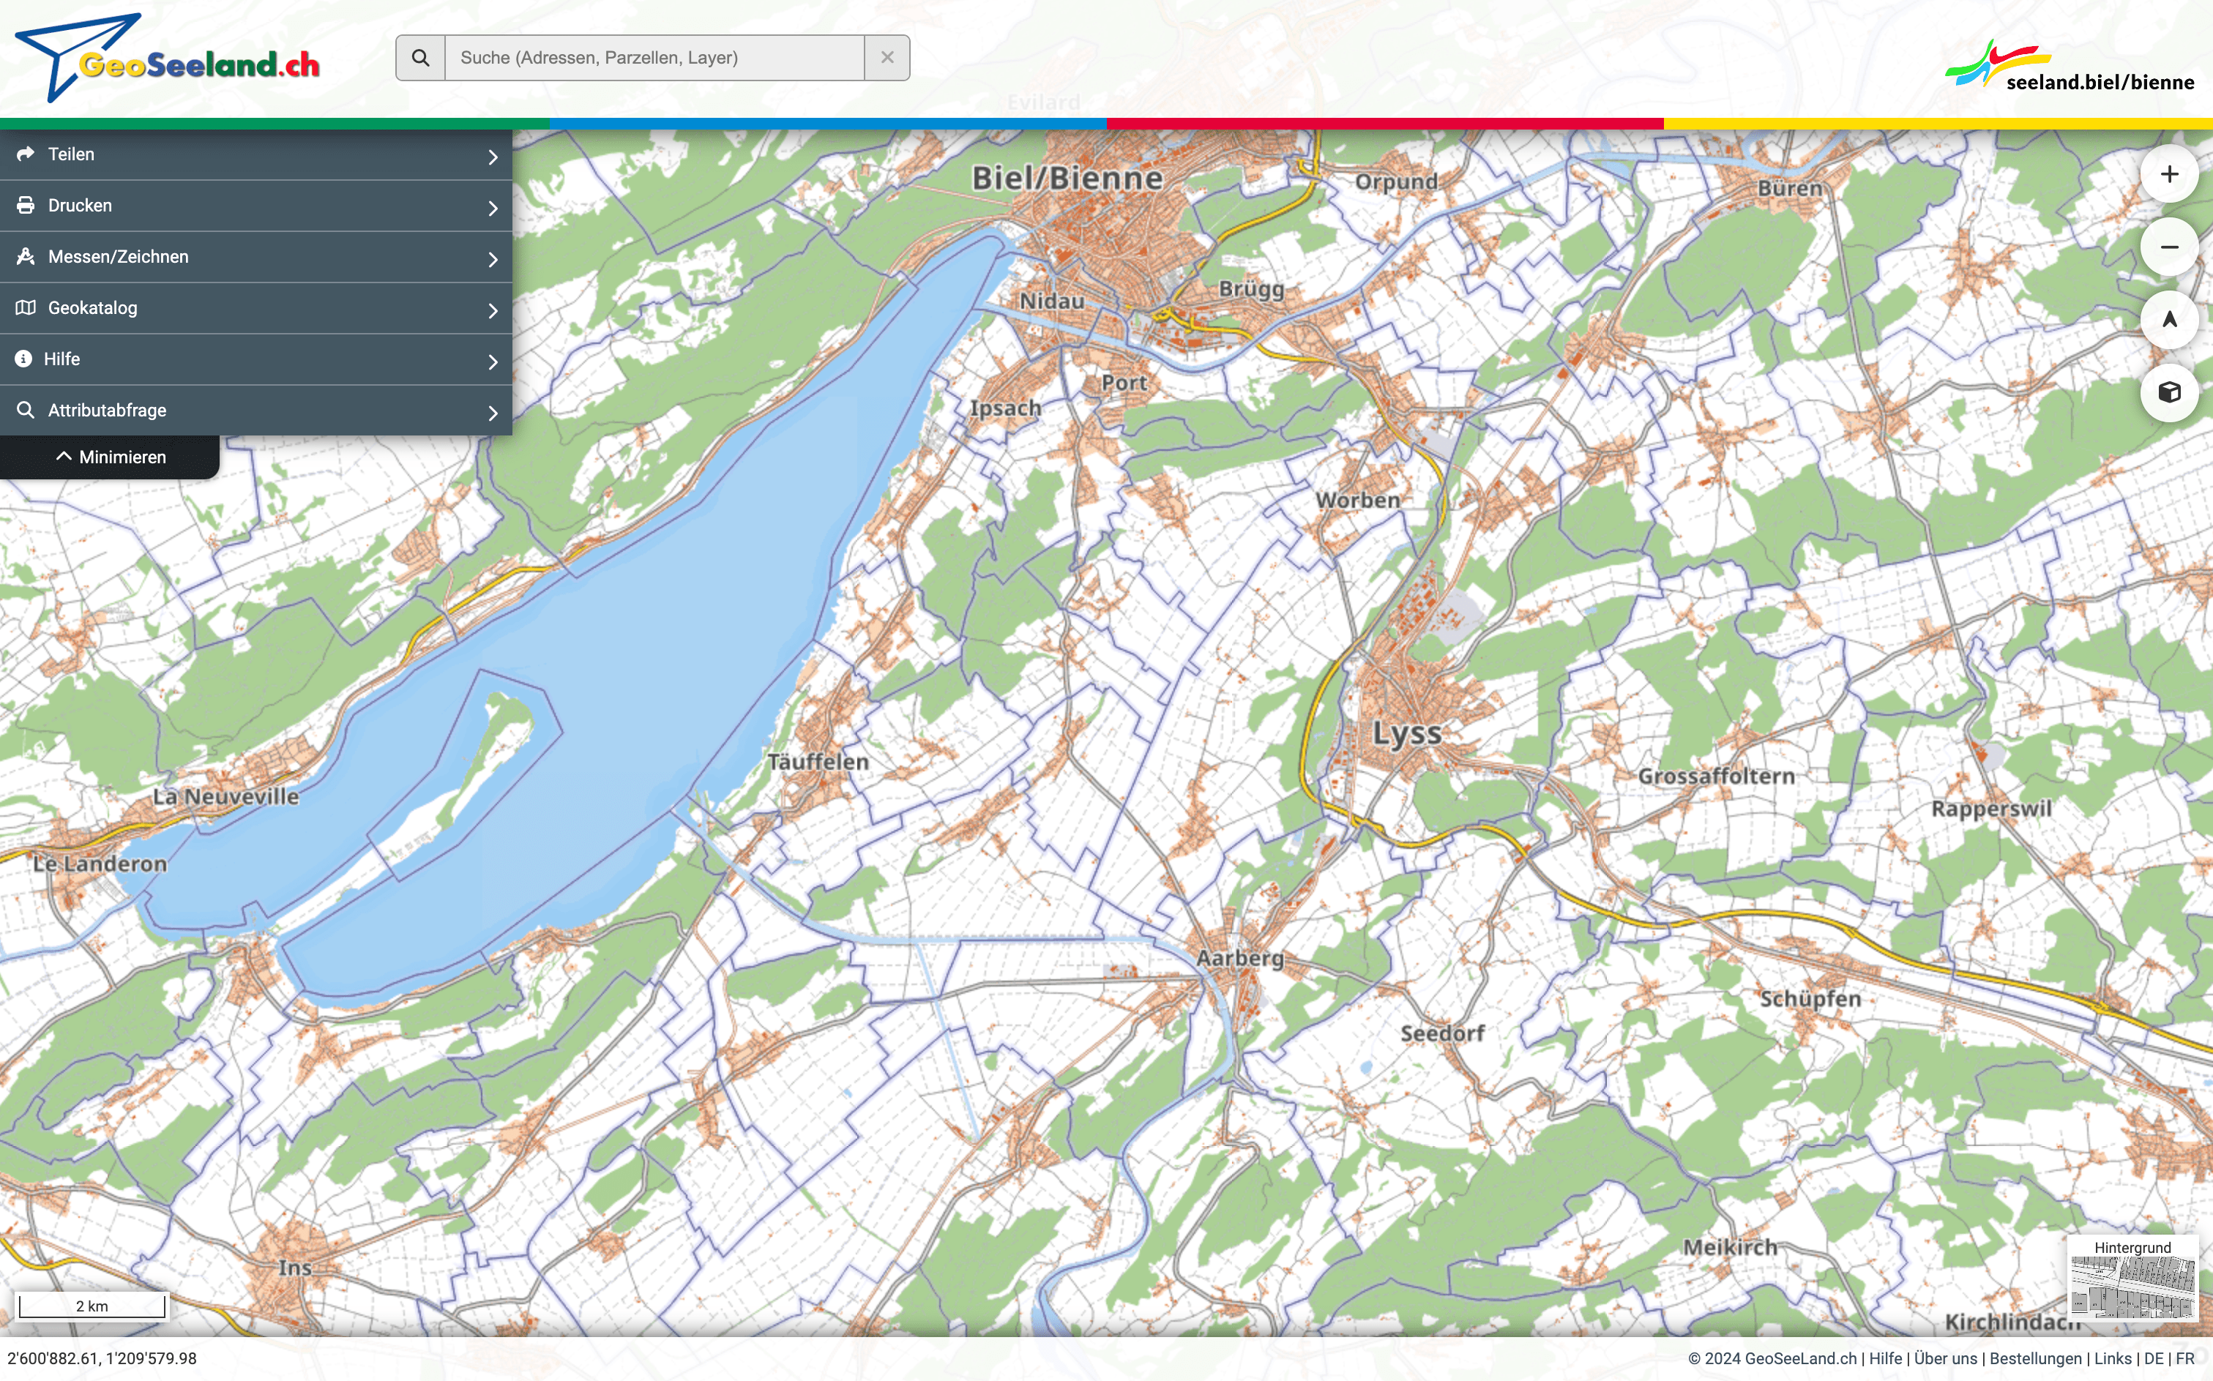Click the GeoSeeland.ch logo
The image size is (2213, 1381).
(168, 58)
